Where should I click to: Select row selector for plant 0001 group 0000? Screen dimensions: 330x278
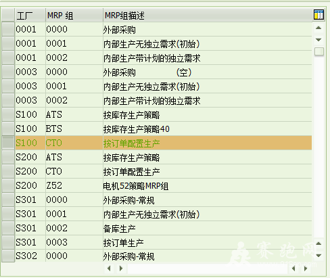[x=8, y=29]
